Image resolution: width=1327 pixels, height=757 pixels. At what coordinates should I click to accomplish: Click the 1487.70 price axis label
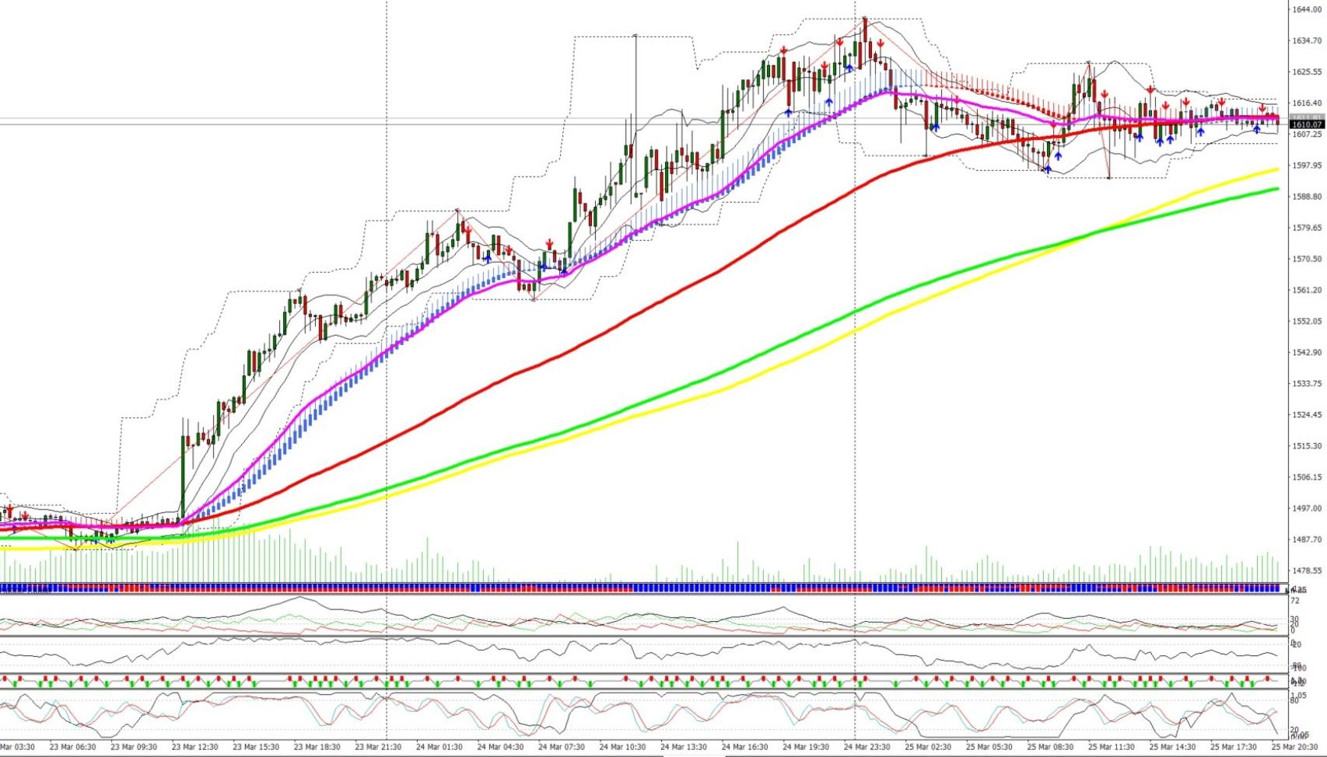(x=1307, y=539)
